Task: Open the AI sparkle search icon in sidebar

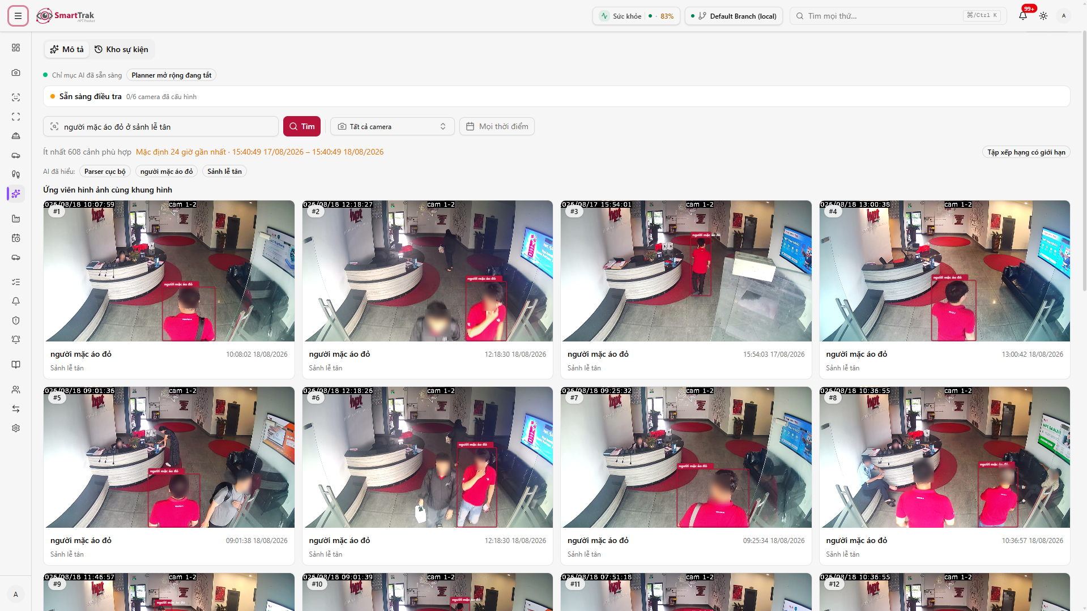Action: [16, 194]
